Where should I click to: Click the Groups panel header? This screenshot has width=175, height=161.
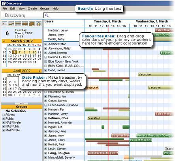tap(22, 107)
